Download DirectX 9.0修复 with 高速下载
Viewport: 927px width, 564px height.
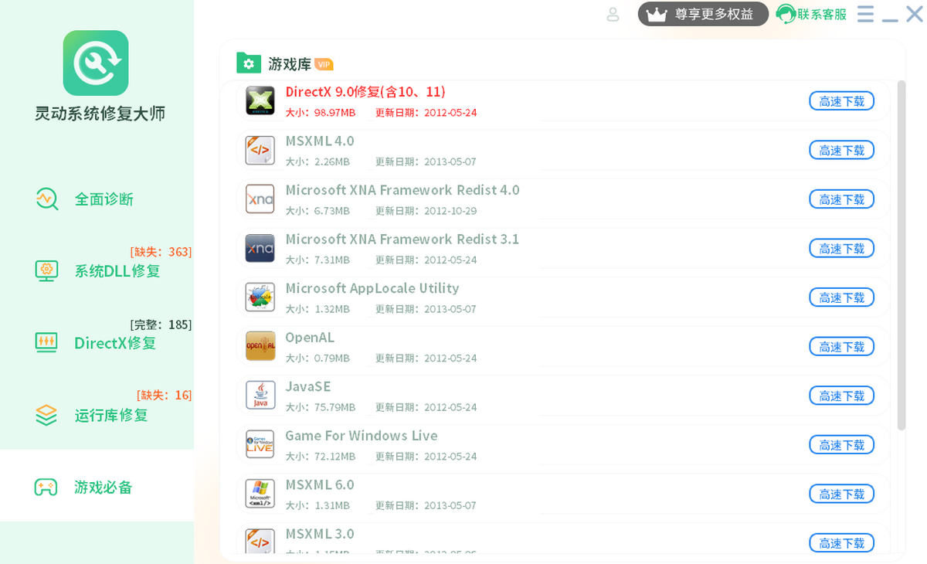coord(841,101)
